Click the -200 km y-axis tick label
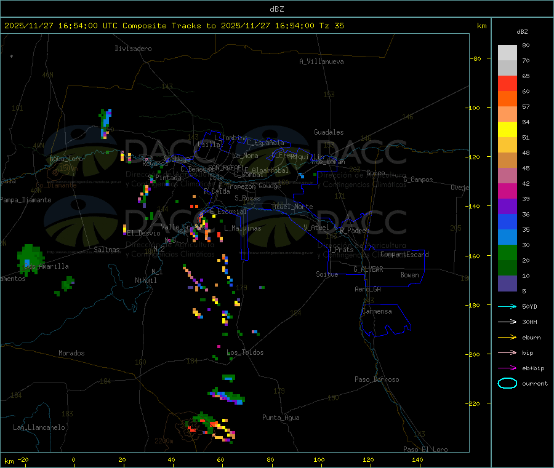The image size is (554, 468). pos(473,354)
